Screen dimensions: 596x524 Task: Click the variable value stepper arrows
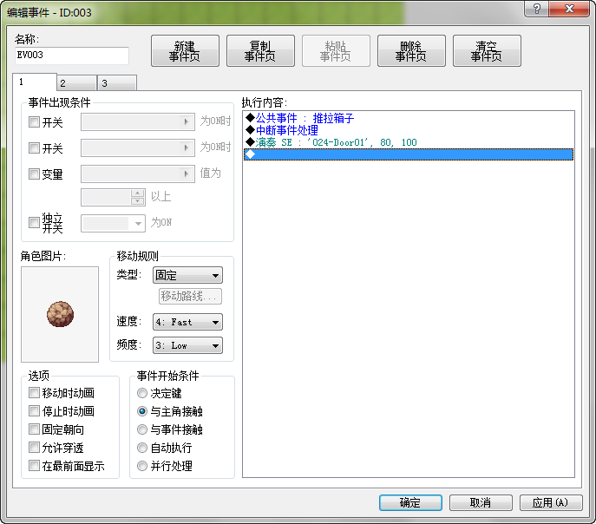[x=138, y=197]
